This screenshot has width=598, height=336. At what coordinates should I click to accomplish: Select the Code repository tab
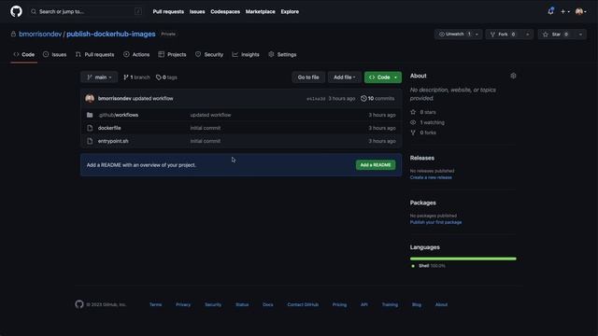[x=24, y=54]
